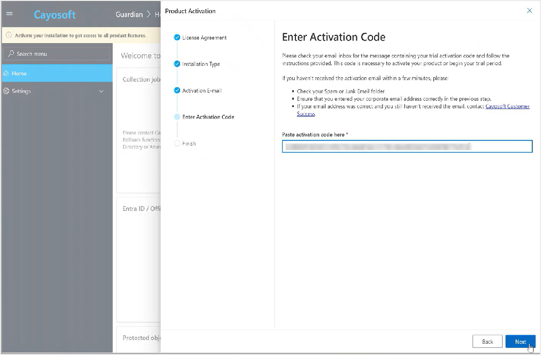The image size is (541, 355).
Task: Click the info icon in activation banner
Action: 9,35
